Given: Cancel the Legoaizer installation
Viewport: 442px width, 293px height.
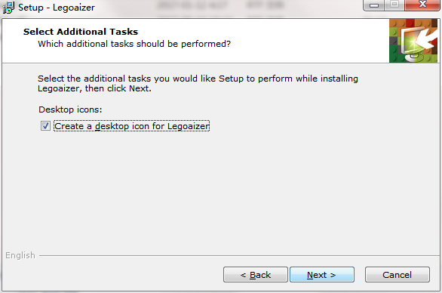Looking at the screenshot, I should [x=397, y=274].
